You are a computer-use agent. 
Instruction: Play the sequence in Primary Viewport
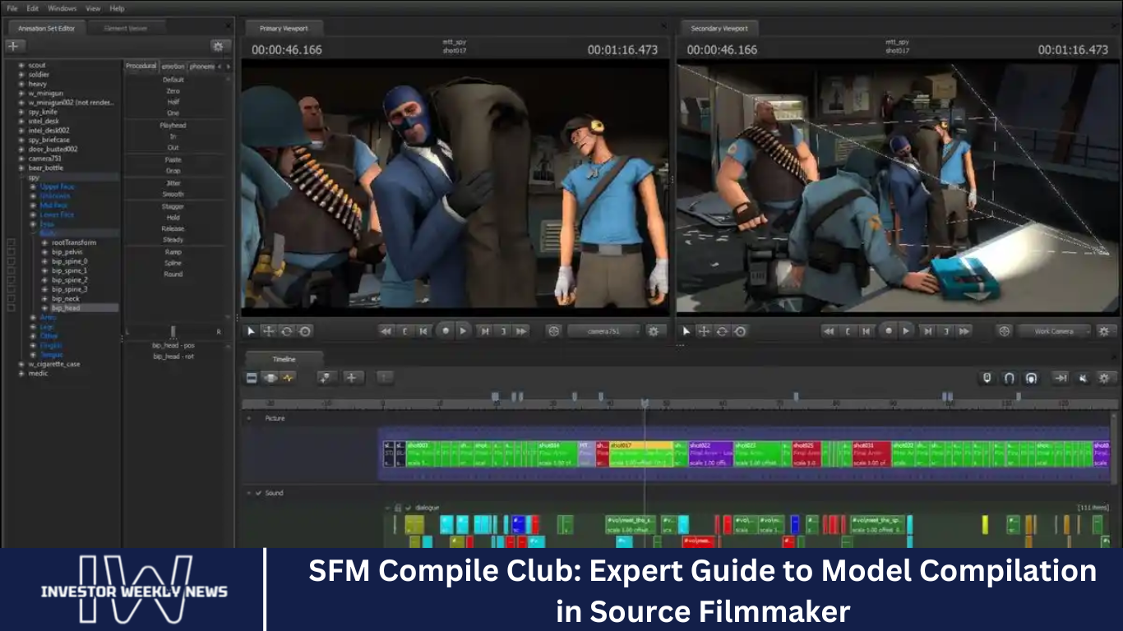tap(463, 331)
